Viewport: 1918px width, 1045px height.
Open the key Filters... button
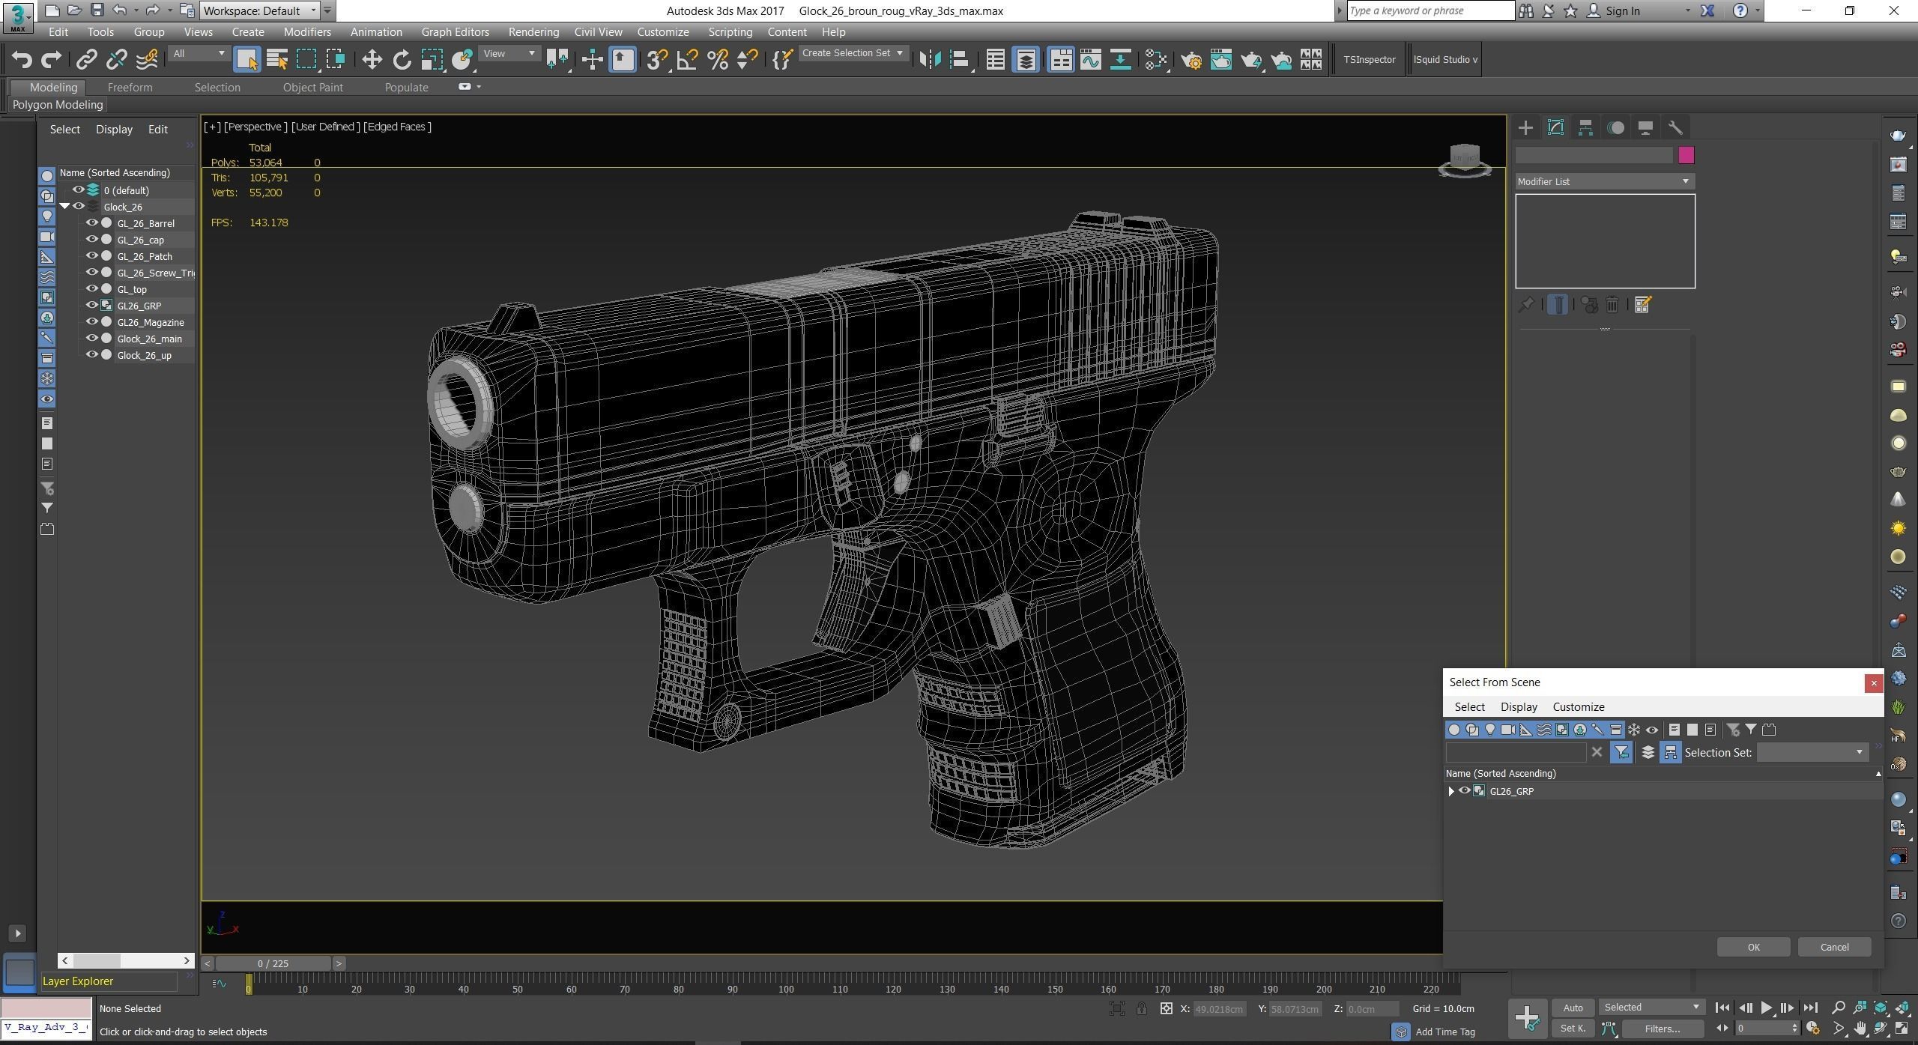(x=1662, y=1029)
